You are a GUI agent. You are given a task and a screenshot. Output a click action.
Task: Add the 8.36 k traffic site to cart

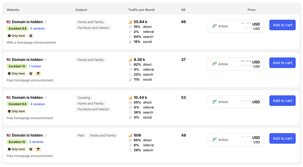click(x=282, y=63)
